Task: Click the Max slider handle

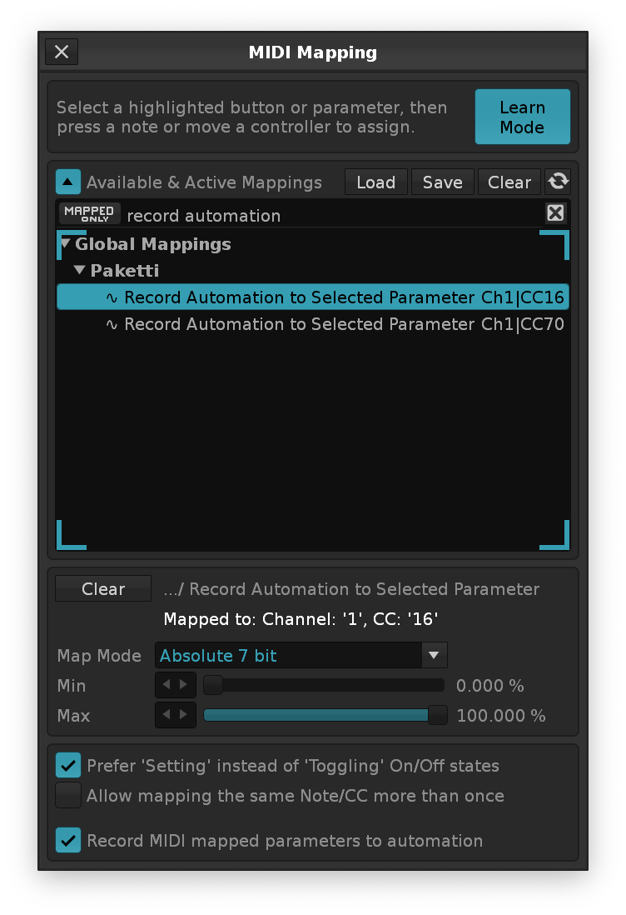Action: pos(437,715)
